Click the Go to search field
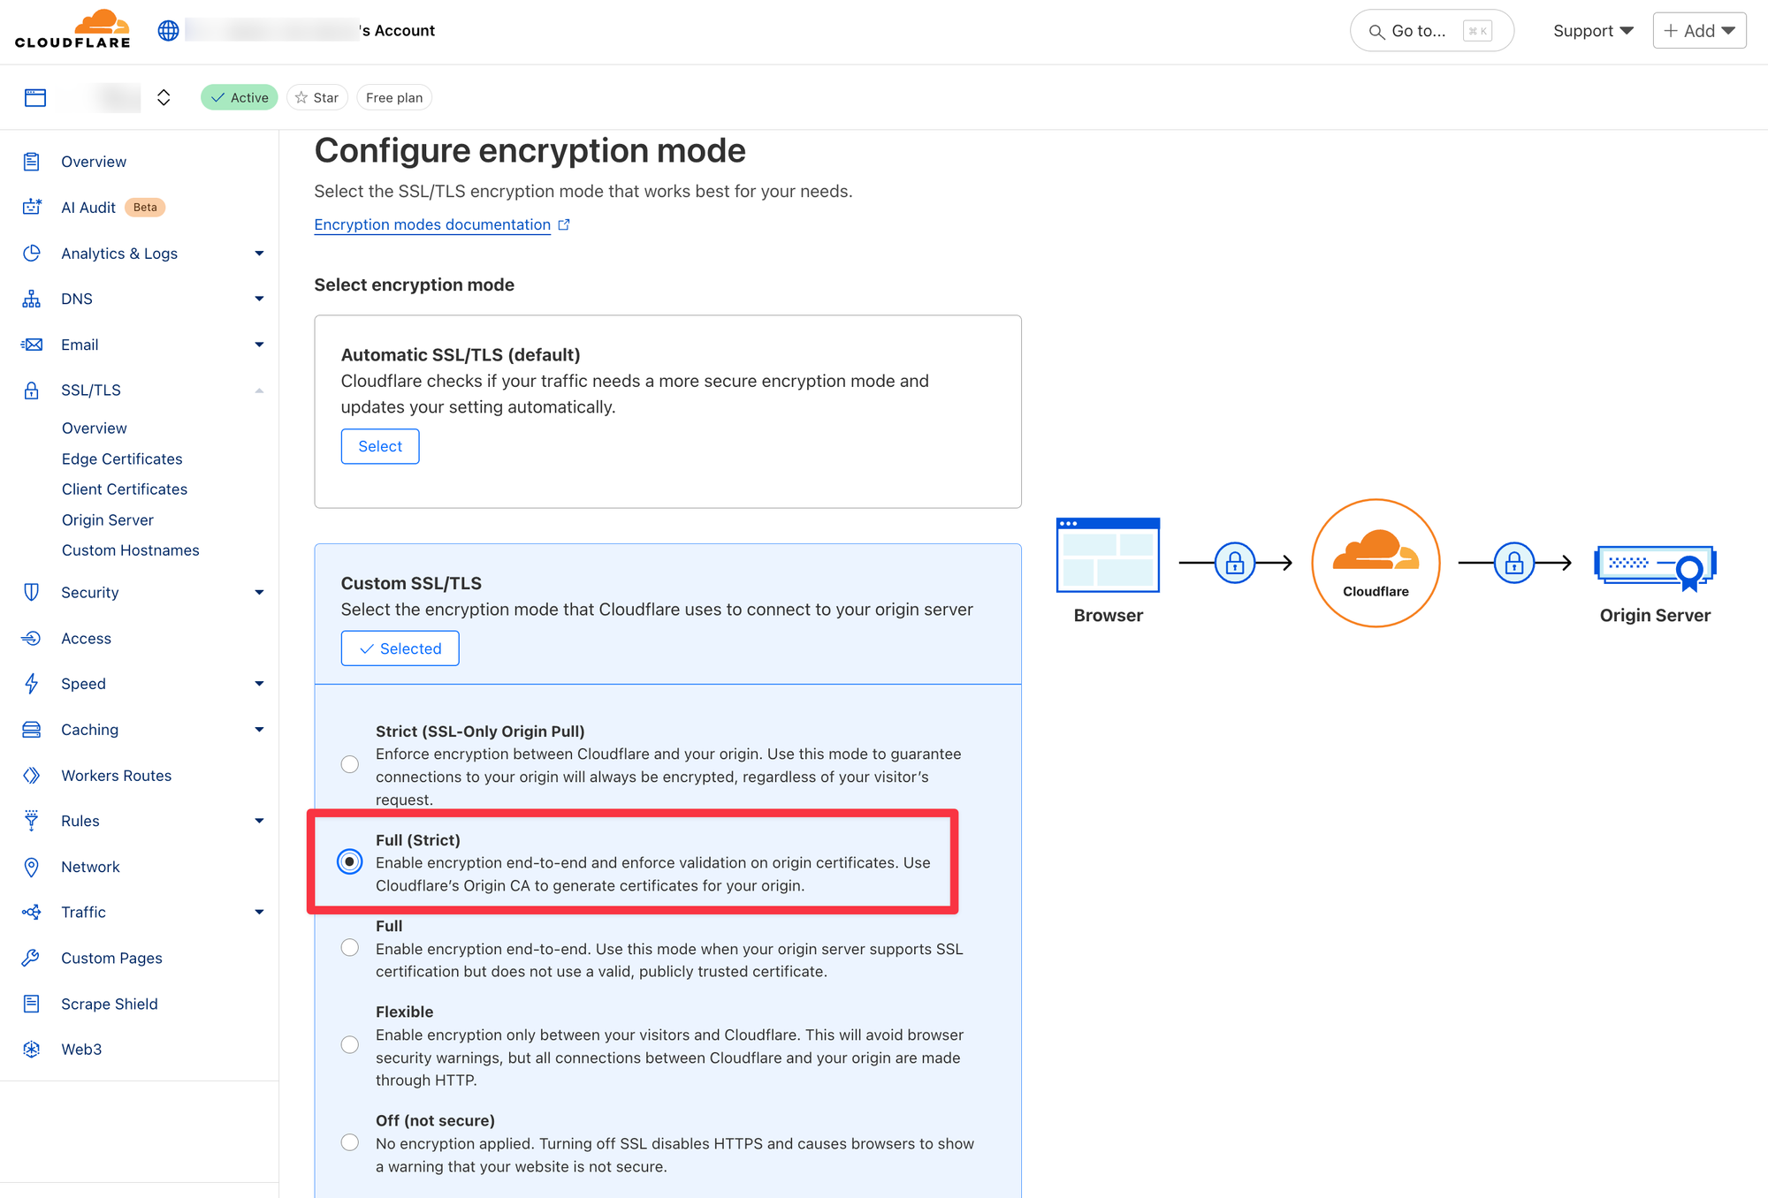The width and height of the screenshot is (1768, 1198). (1431, 31)
